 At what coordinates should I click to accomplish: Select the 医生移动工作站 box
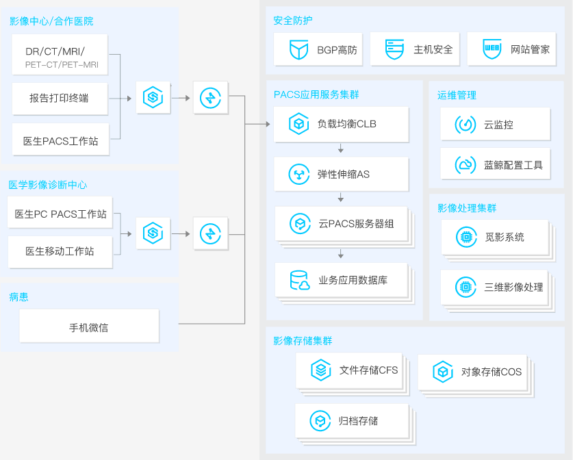(60, 251)
